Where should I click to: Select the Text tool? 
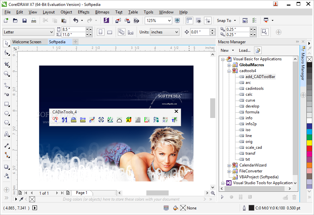(x=7, y=134)
